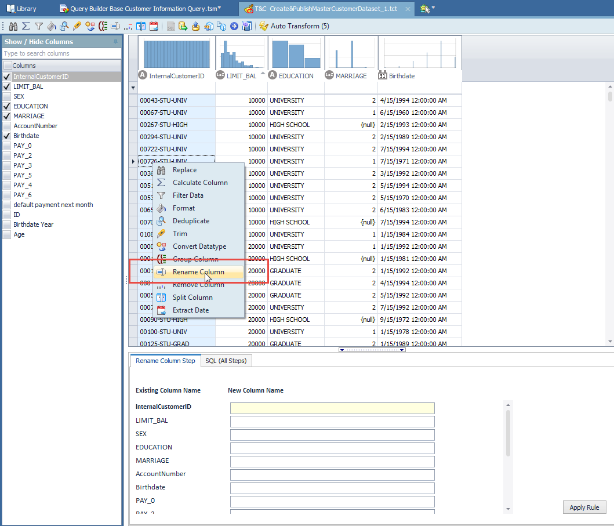The width and height of the screenshot is (614, 526).
Task: Click the EDUCATION column header
Action: (296, 75)
